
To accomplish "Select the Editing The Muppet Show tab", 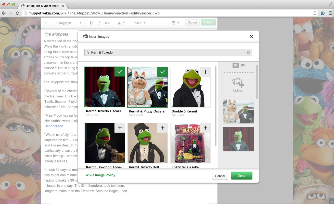I will 43,6.
